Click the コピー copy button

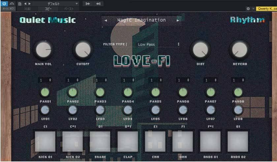tap(48, 9)
